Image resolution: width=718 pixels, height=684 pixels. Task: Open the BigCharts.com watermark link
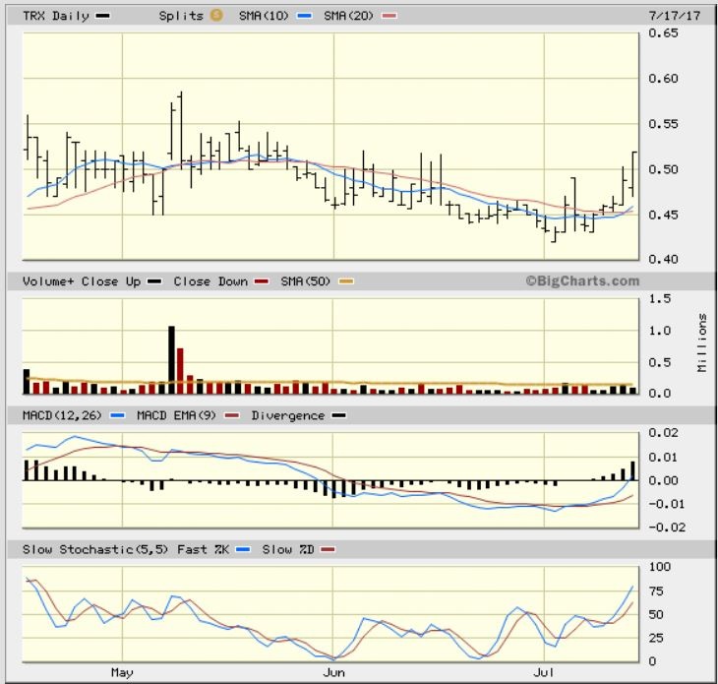(581, 281)
